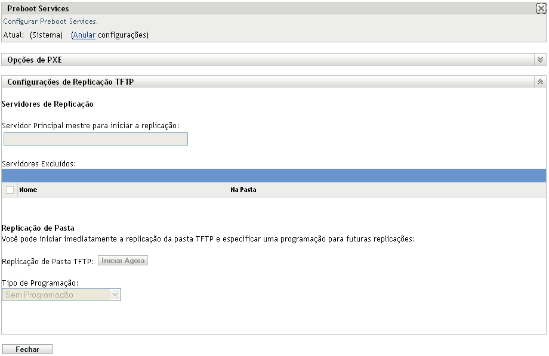Viewport: 549px width, 356px height.
Task: Open the schedule type dropdown arrow icon
Action: point(115,294)
